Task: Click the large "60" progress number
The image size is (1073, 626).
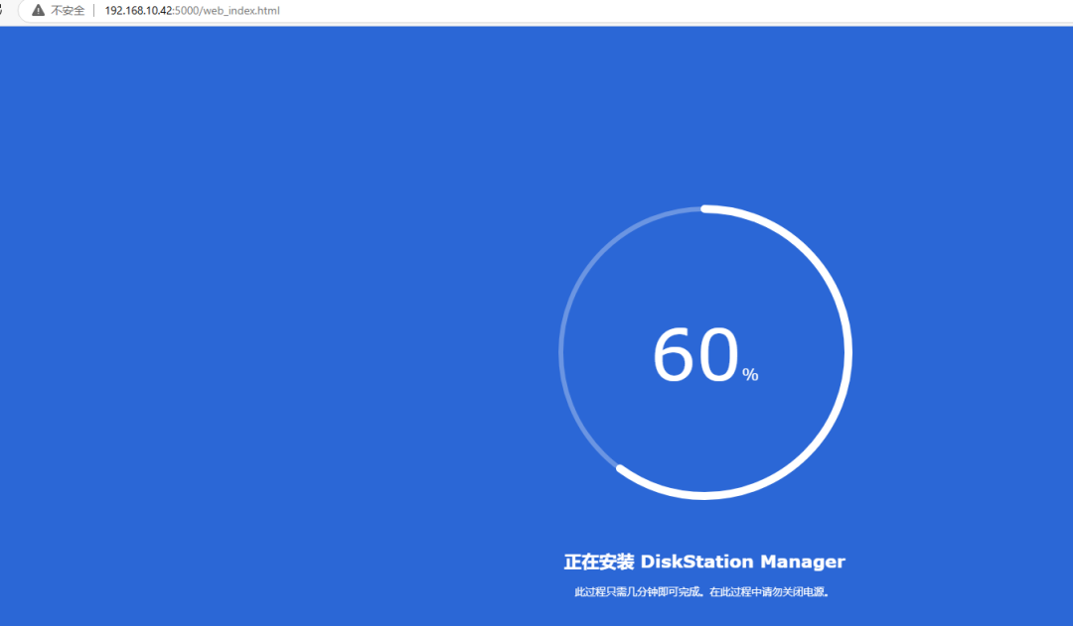Action: 695,355
